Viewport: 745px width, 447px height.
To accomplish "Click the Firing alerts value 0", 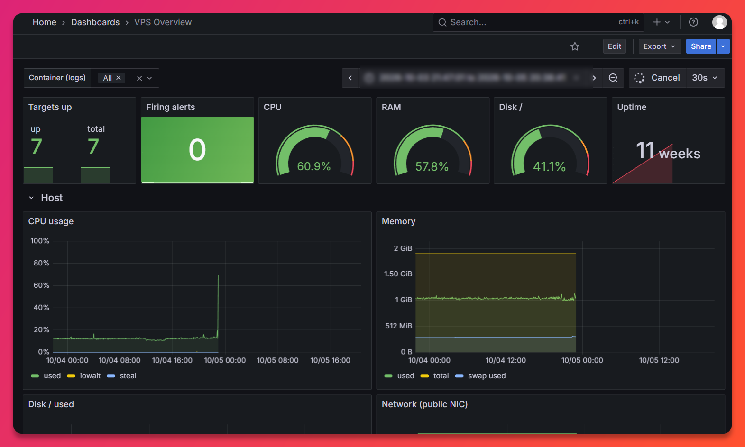I will [197, 150].
